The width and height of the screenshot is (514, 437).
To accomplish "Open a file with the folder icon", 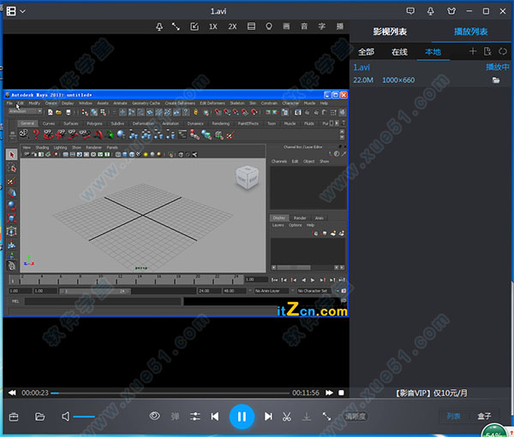I will (39, 416).
